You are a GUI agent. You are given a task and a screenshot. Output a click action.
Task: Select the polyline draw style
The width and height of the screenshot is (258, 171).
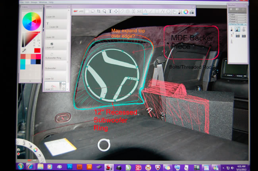(x=163, y=11)
